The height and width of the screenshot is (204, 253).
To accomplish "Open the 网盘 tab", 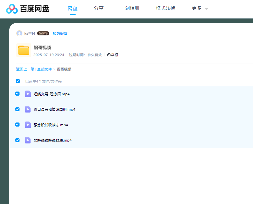I will 73,9.
